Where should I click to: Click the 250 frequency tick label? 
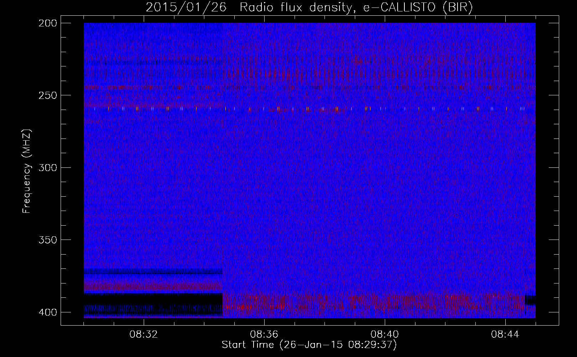[47, 95]
